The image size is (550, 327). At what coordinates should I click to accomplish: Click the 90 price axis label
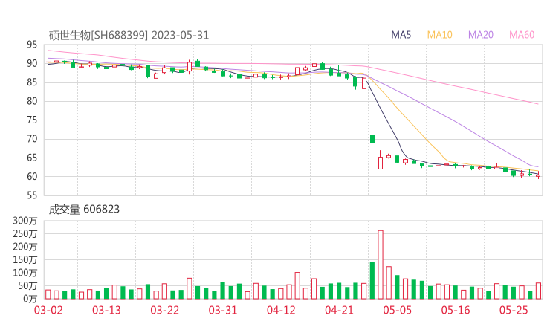click(x=32, y=63)
